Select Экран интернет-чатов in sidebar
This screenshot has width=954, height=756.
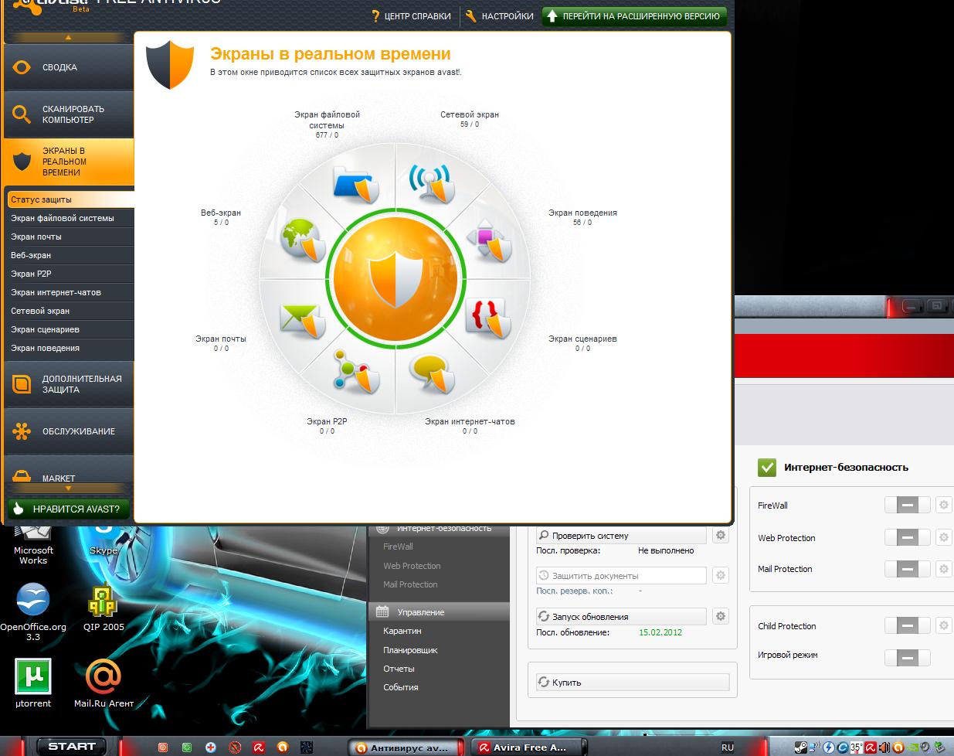click(71, 292)
